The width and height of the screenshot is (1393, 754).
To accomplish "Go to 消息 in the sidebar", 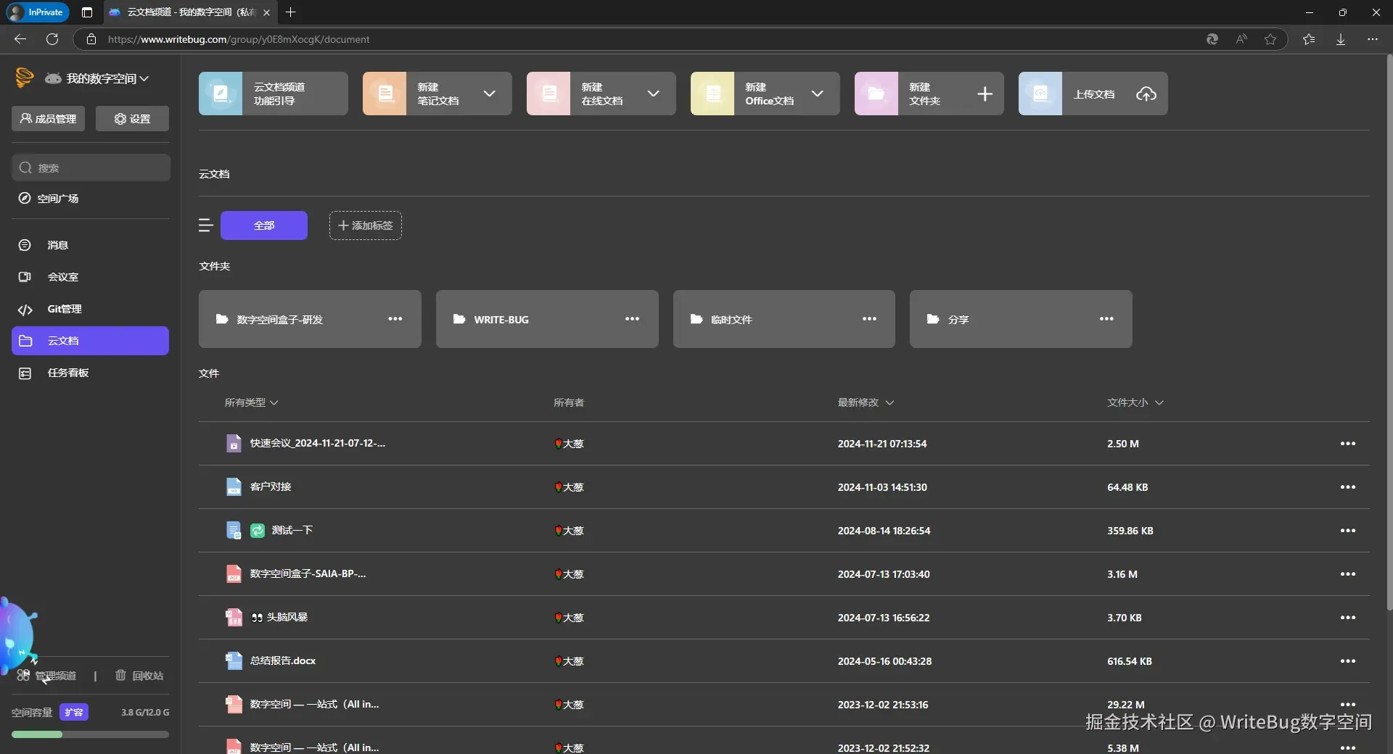I will [57, 245].
